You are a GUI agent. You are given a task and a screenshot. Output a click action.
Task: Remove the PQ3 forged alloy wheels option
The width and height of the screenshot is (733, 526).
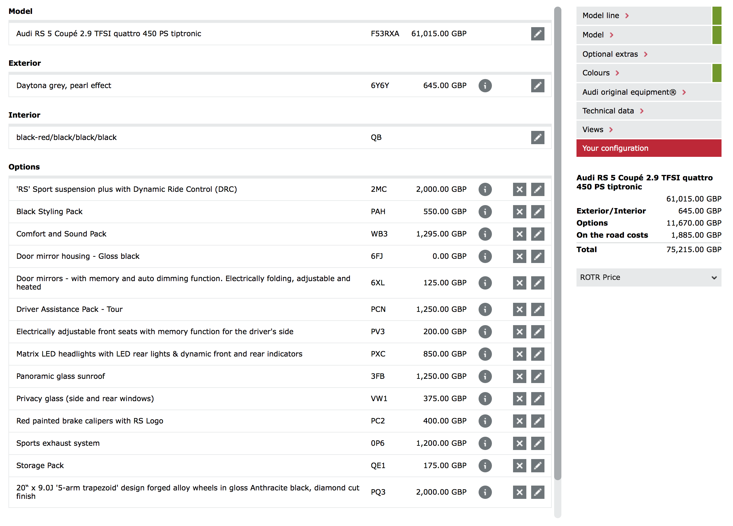519,492
